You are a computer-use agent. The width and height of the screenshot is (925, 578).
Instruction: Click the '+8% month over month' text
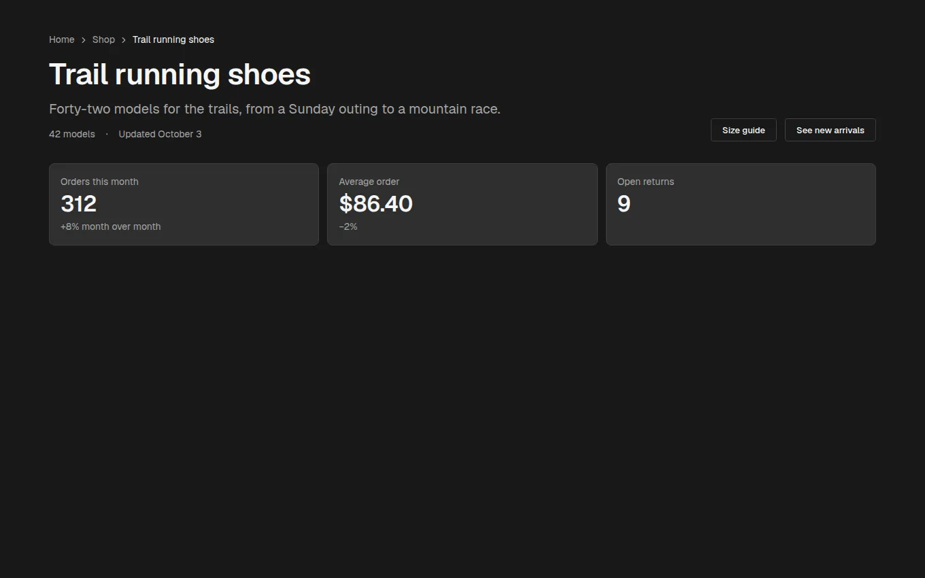coord(111,226)
